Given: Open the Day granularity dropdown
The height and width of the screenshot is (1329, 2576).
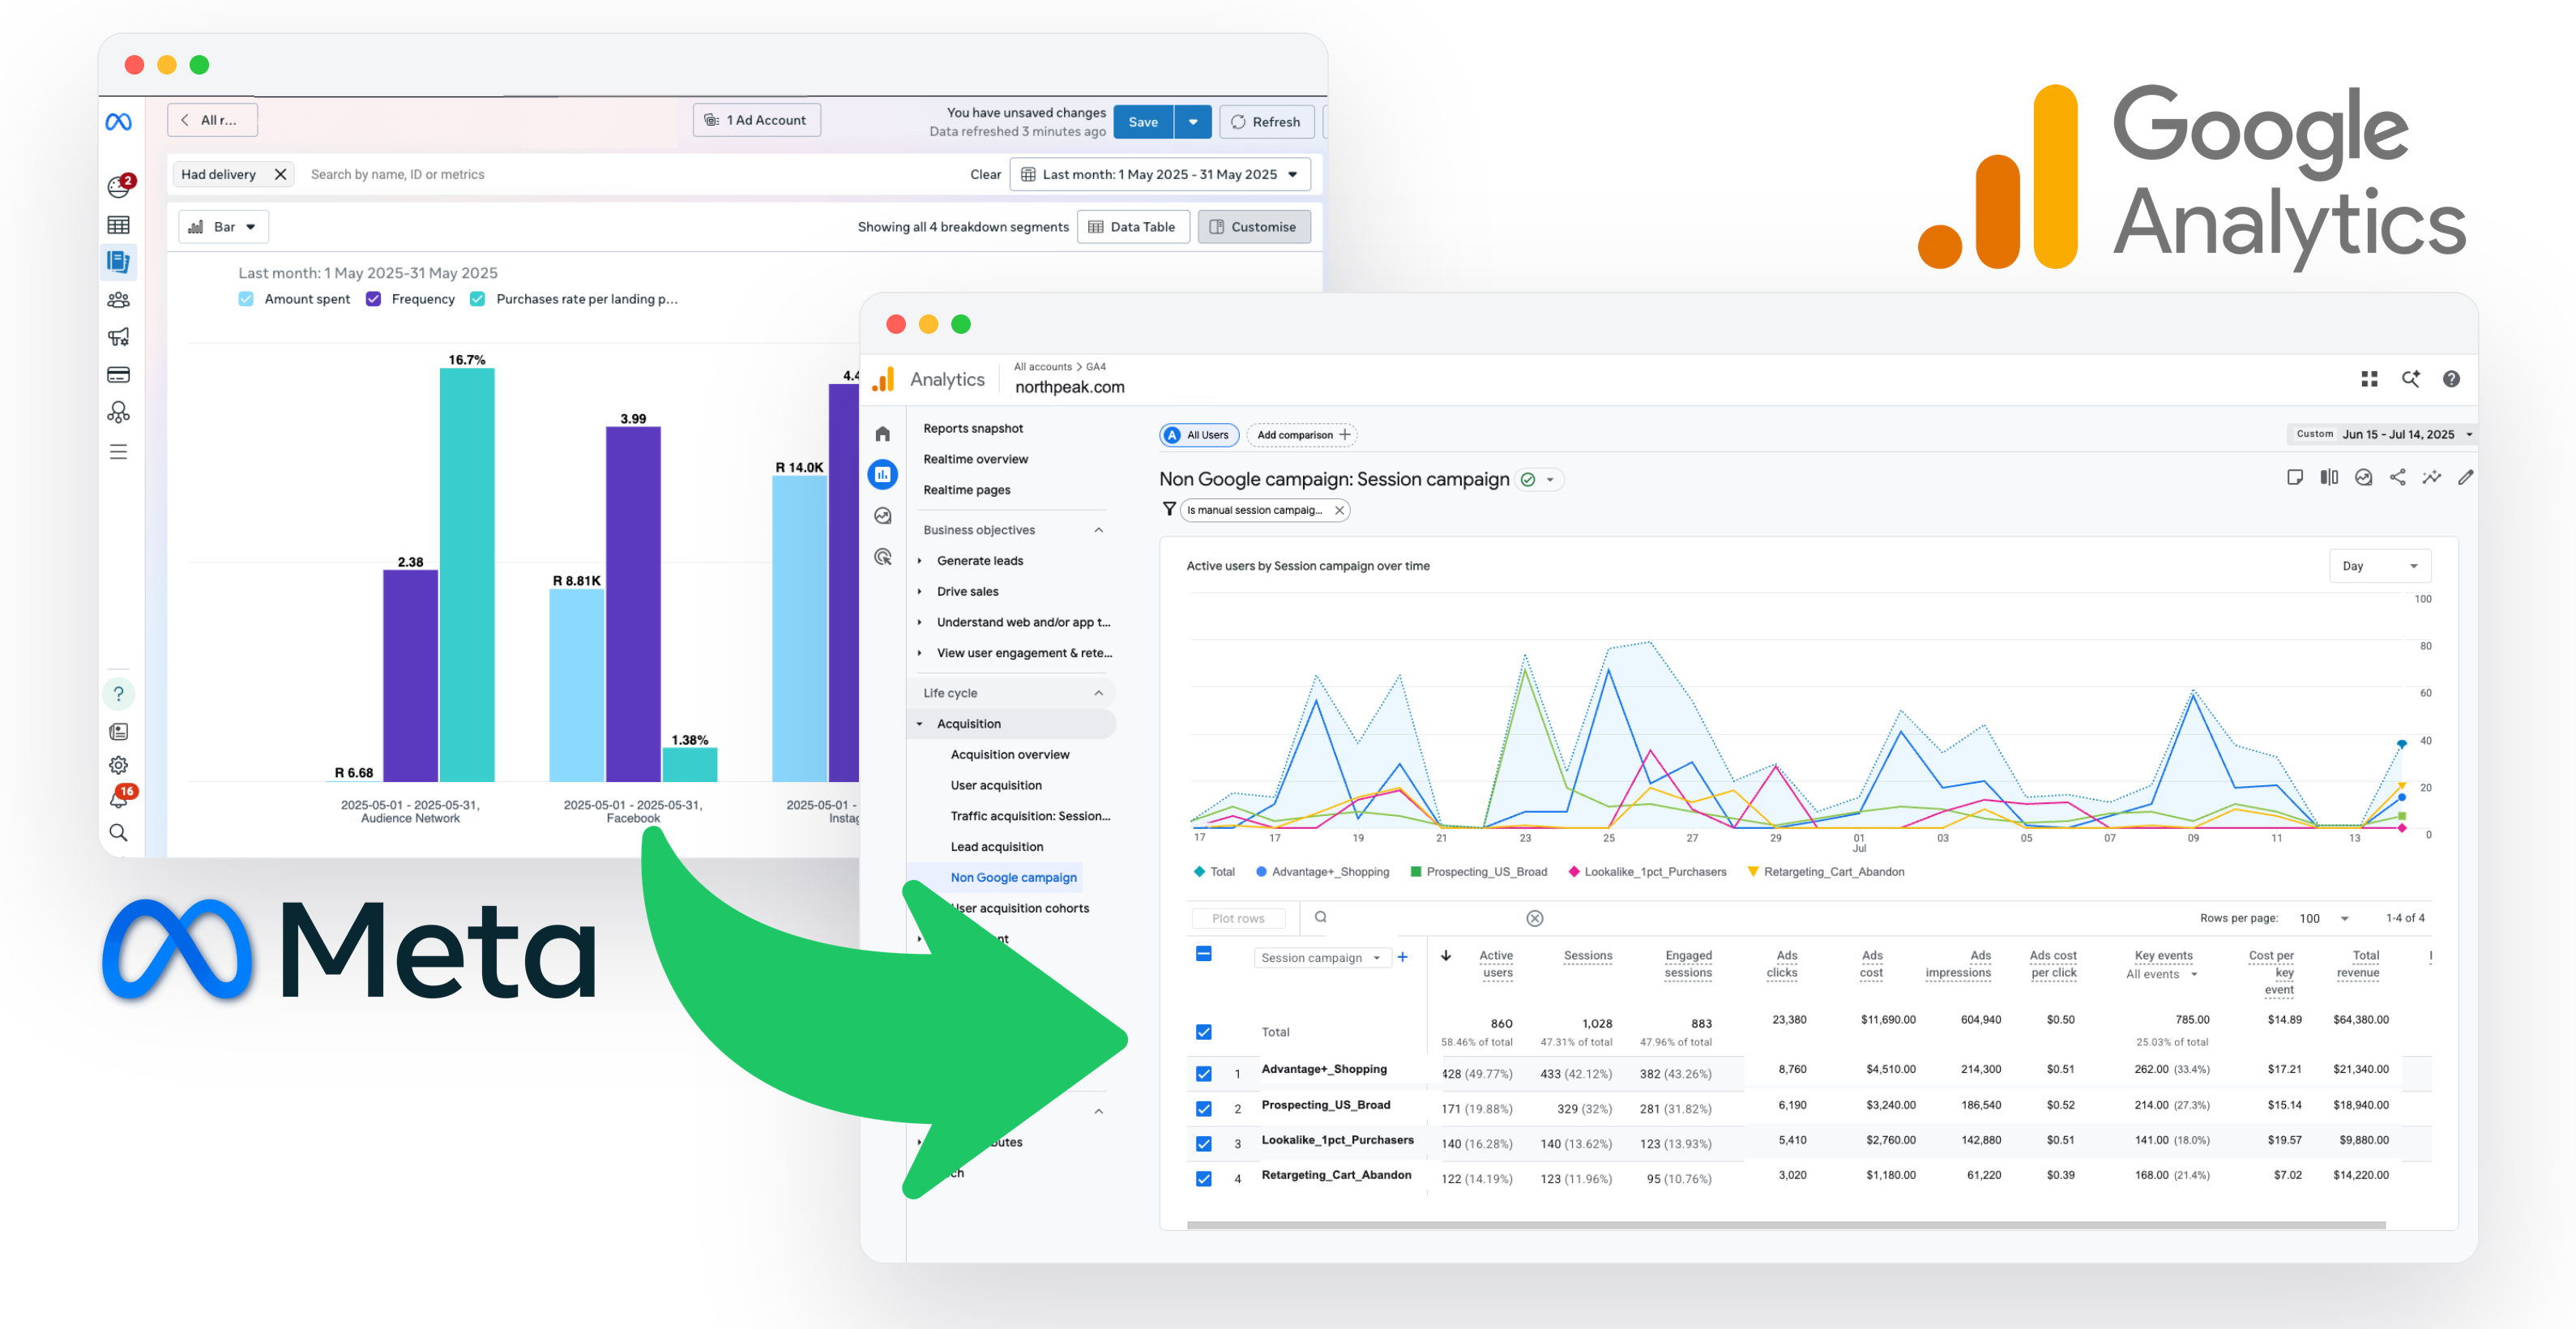Looking at the screenshot, I should [x=2380, y=566].
